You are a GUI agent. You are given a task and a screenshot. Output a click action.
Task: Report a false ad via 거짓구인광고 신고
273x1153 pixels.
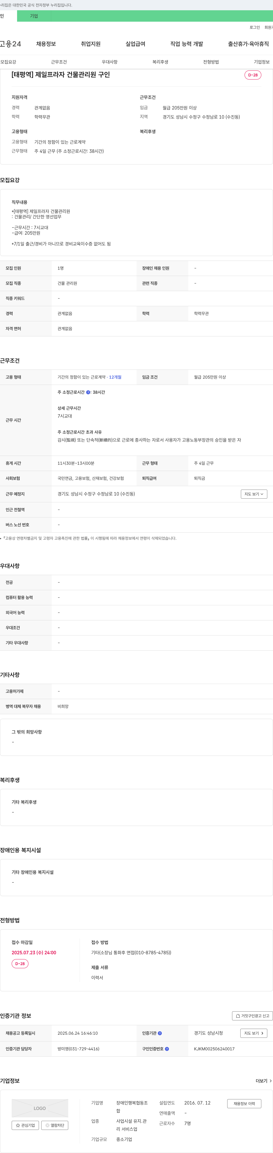[x=253, y=1016]
